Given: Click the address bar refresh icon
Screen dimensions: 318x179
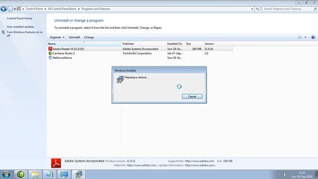Looking at the screenshot, I should point(257,9).
